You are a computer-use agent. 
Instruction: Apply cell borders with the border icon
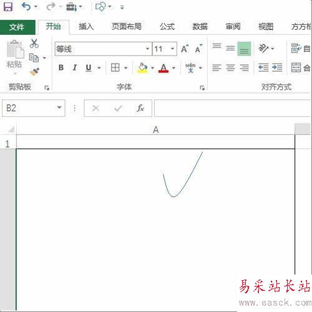point(115,67)
